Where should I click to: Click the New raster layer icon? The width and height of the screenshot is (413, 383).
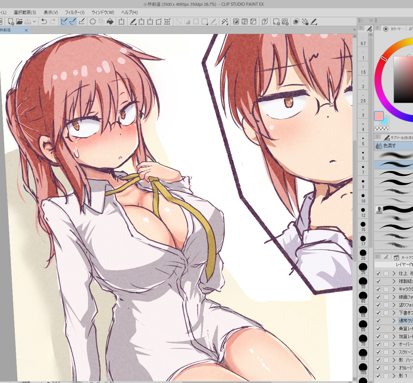(x=276, y=21)
